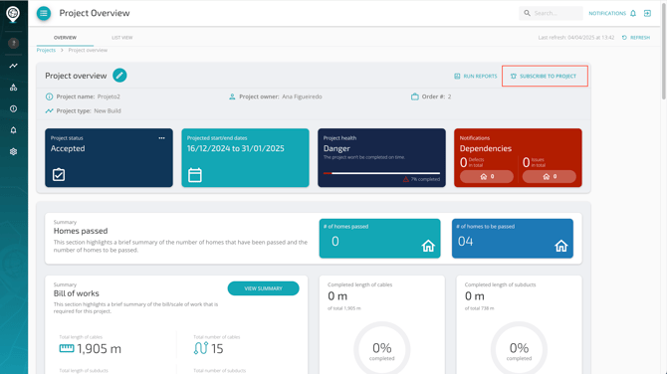The image size is (667, 374).
Task: Click the Refresh text button
Action: pos(640,38)
